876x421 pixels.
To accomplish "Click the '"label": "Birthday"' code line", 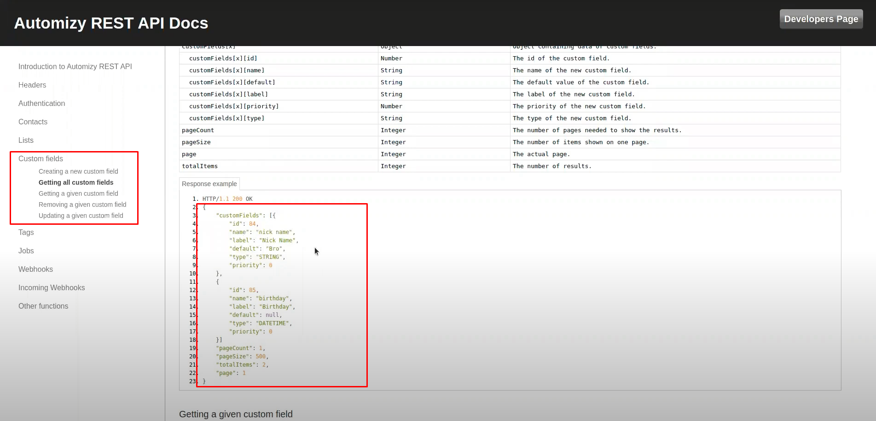I will click(262, 307).
